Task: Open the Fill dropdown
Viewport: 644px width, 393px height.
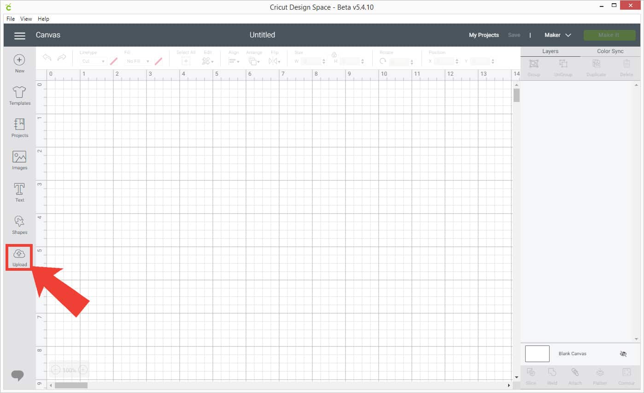Action: (x=138, y=61)
